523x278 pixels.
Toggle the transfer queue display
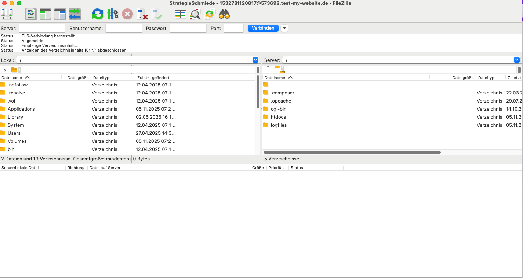point(75,14)
